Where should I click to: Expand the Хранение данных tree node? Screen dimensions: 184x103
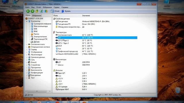click(27, 57)
